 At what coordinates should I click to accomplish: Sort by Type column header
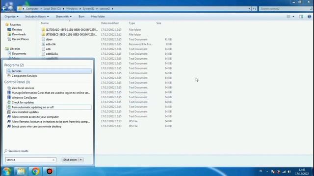(x=132, y=23)
